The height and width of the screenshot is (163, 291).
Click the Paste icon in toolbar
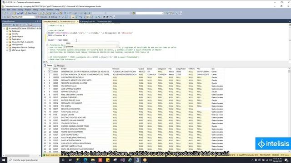point(60,13)
